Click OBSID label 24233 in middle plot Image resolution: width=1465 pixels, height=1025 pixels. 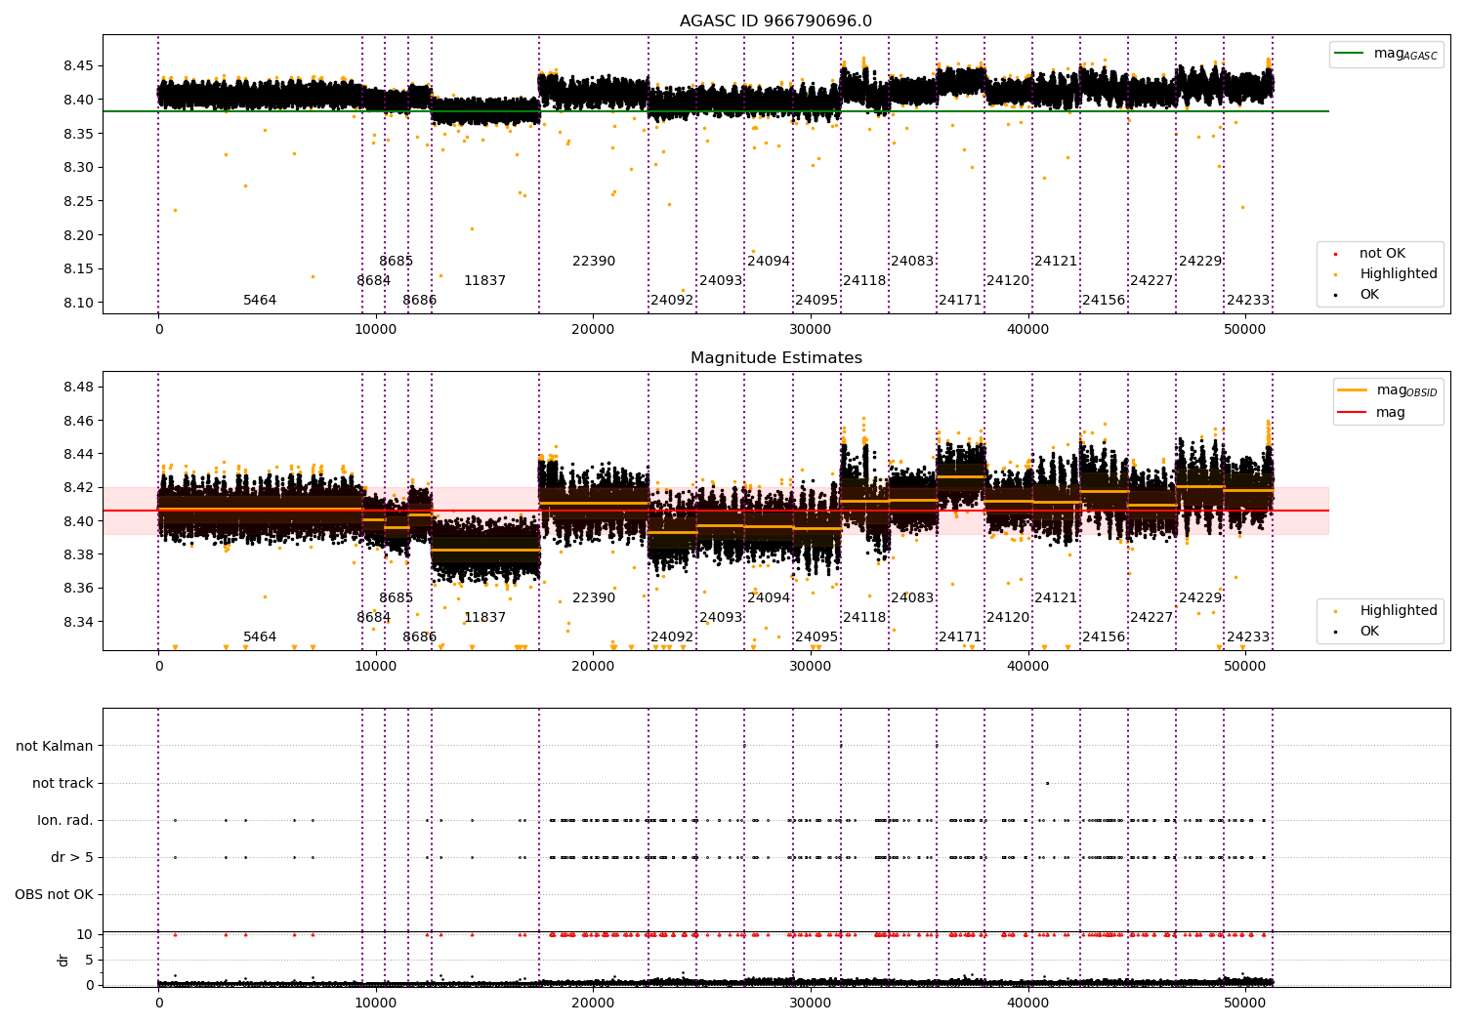(x=1248, y=637)
